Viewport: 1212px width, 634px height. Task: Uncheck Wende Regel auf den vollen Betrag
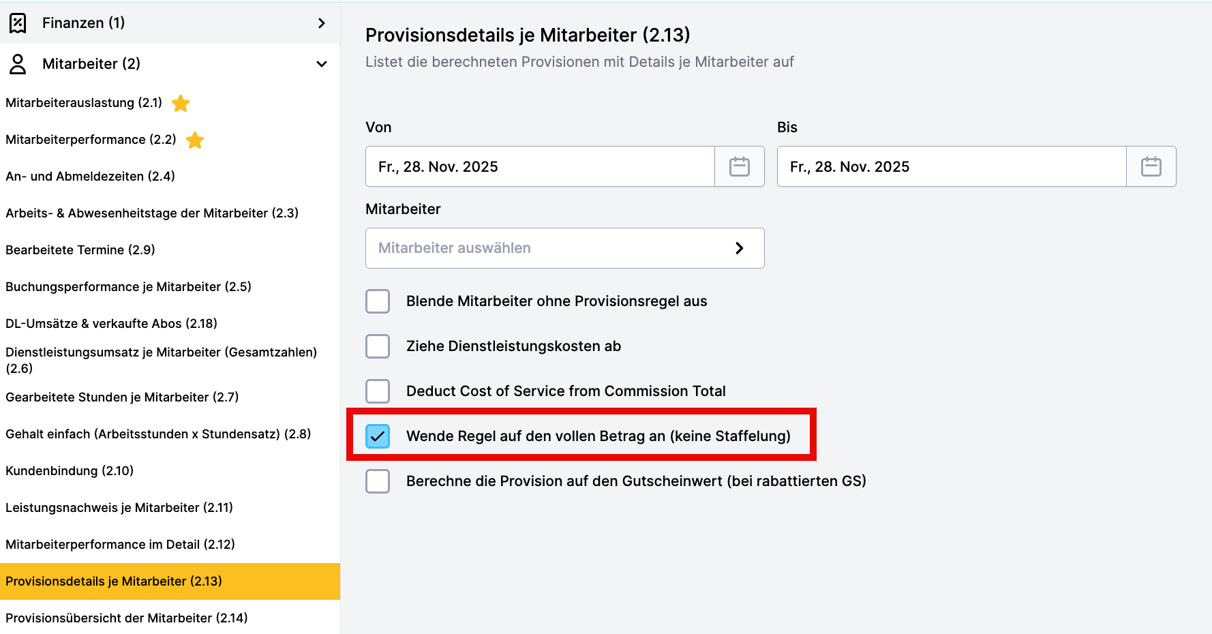[x=378, y=436]
